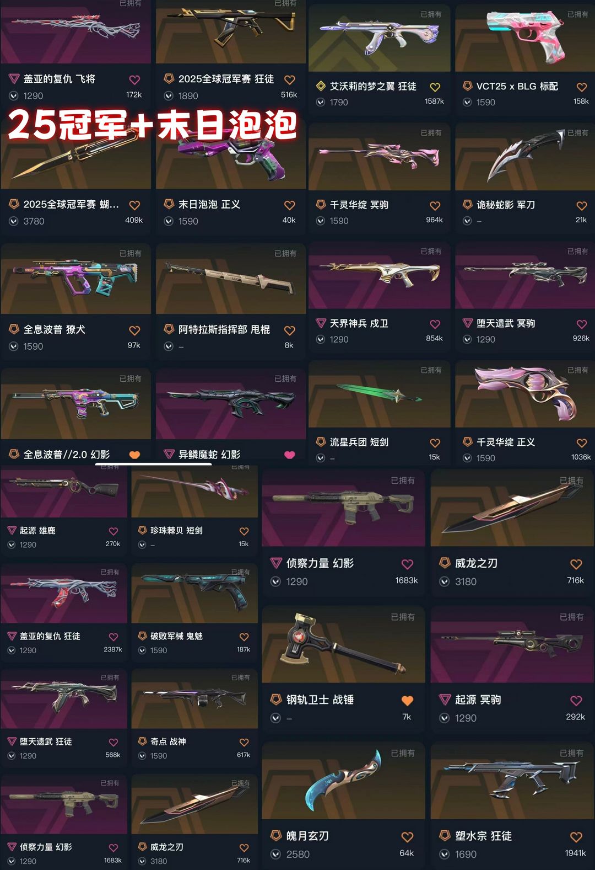Click heart icon on 威龙之刃 large card

(x=576, y=564)
